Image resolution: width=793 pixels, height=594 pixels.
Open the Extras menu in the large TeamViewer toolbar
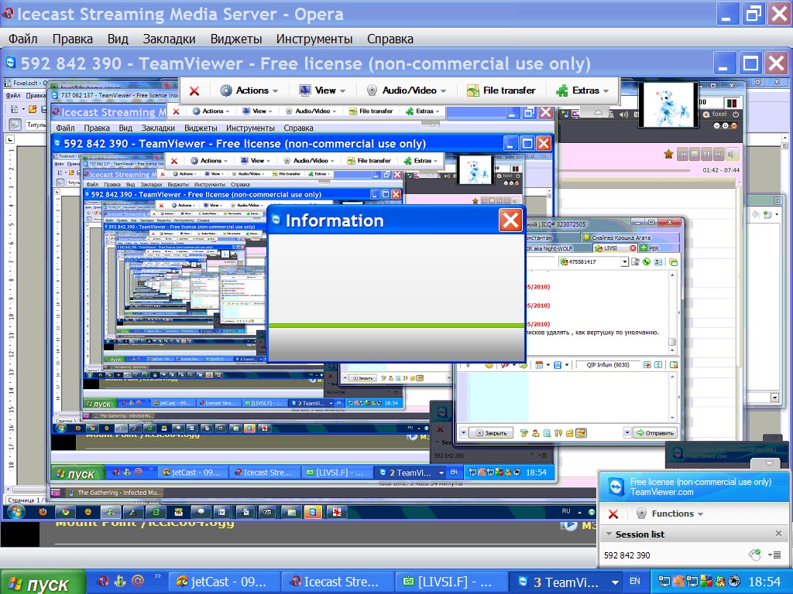582,90
